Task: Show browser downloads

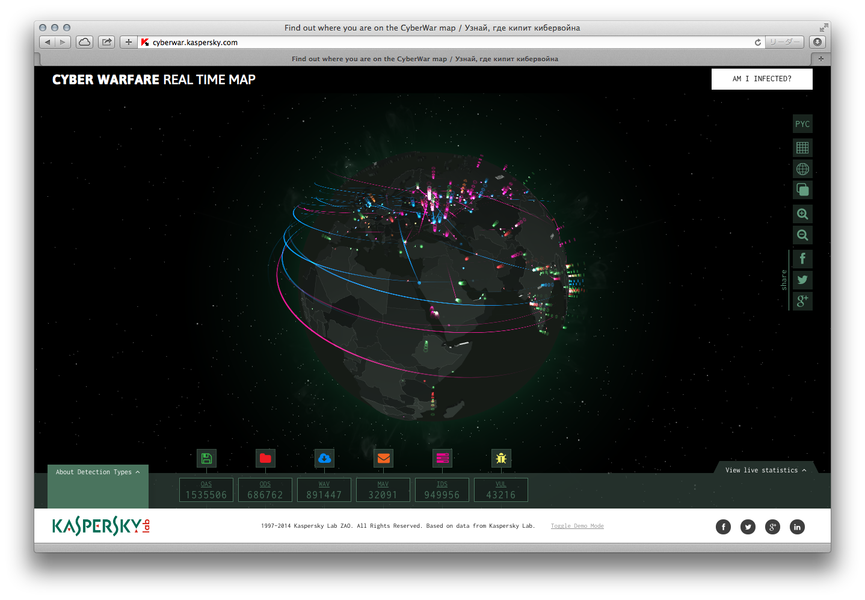Action: [817, 42]
